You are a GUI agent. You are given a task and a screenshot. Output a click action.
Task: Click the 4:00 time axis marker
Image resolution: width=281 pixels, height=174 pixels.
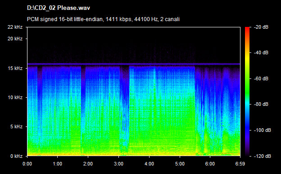coord(149,164)
